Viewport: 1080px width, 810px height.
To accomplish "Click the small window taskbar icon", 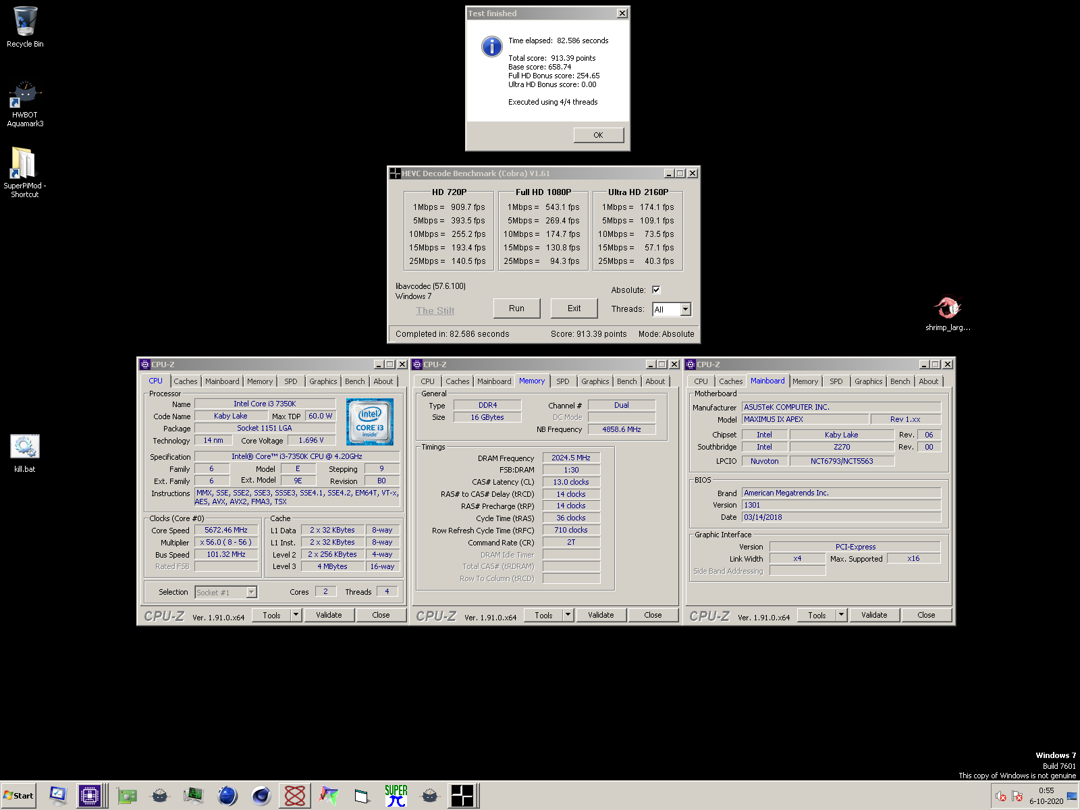I will (x=362, y=796).
